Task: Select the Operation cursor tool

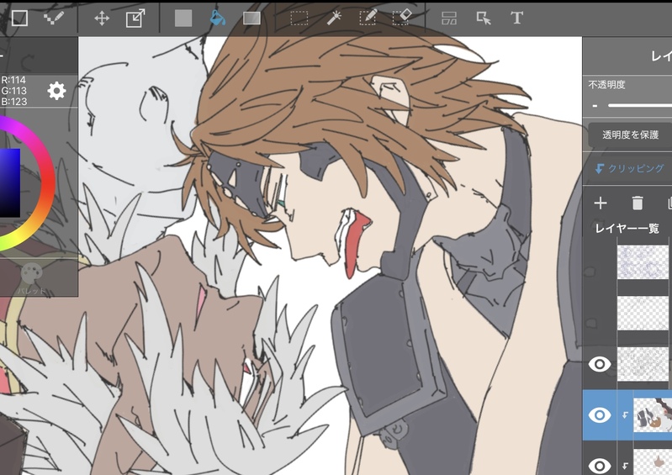Action: pos(484,18)
